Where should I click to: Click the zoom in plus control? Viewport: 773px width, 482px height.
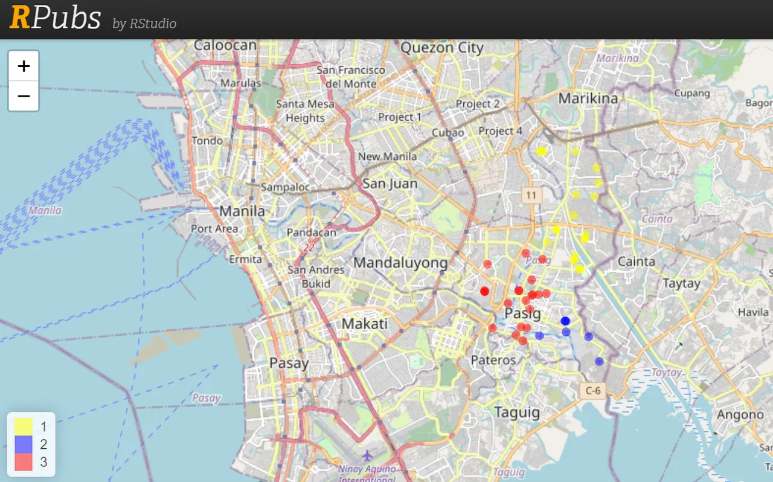[24, 66]
